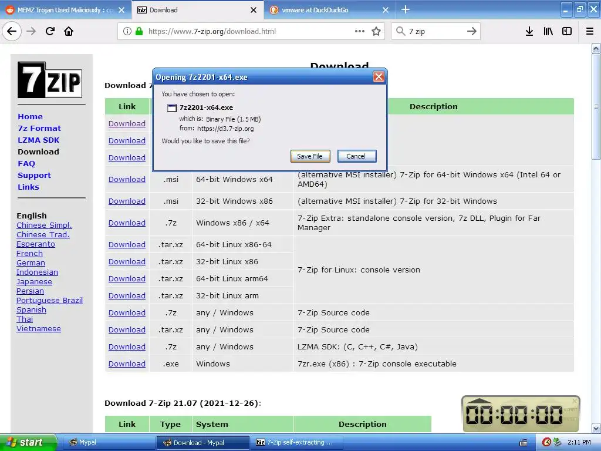This screenshot has width=601, height=451.
Task: Open the Support link
Action: tap(34, 175)
